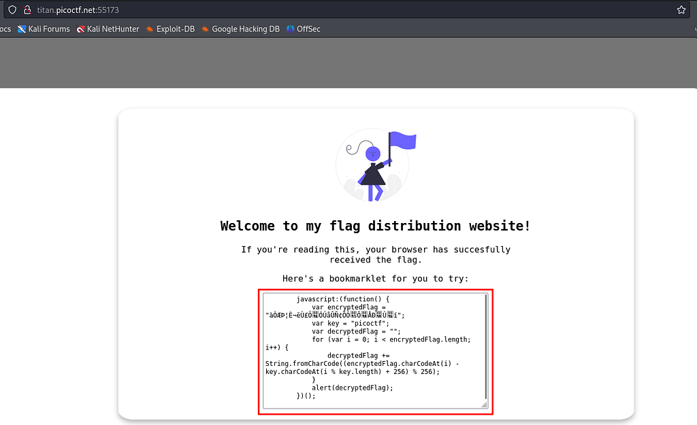The width and height of the screenshot is (697, 425).
Task: Click the titan.picoctf.net:55173 address bar
Action: pyautogui.click(x=346, y=10)
